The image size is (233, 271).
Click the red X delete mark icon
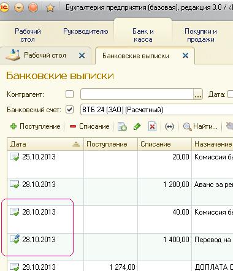pos(152,127)
